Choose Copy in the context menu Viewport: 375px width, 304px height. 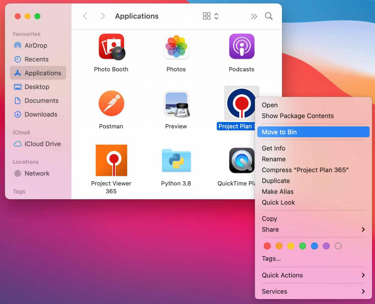313,219
